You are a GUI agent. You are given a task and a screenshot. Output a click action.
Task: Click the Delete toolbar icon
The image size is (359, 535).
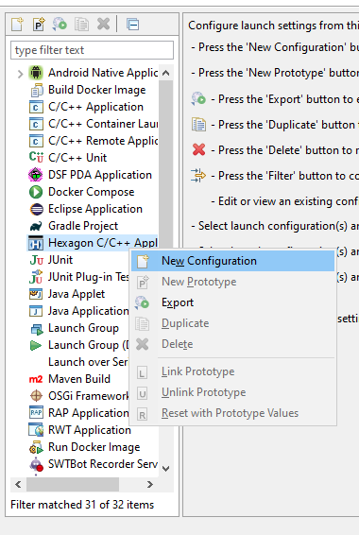(x=103, y=25)
